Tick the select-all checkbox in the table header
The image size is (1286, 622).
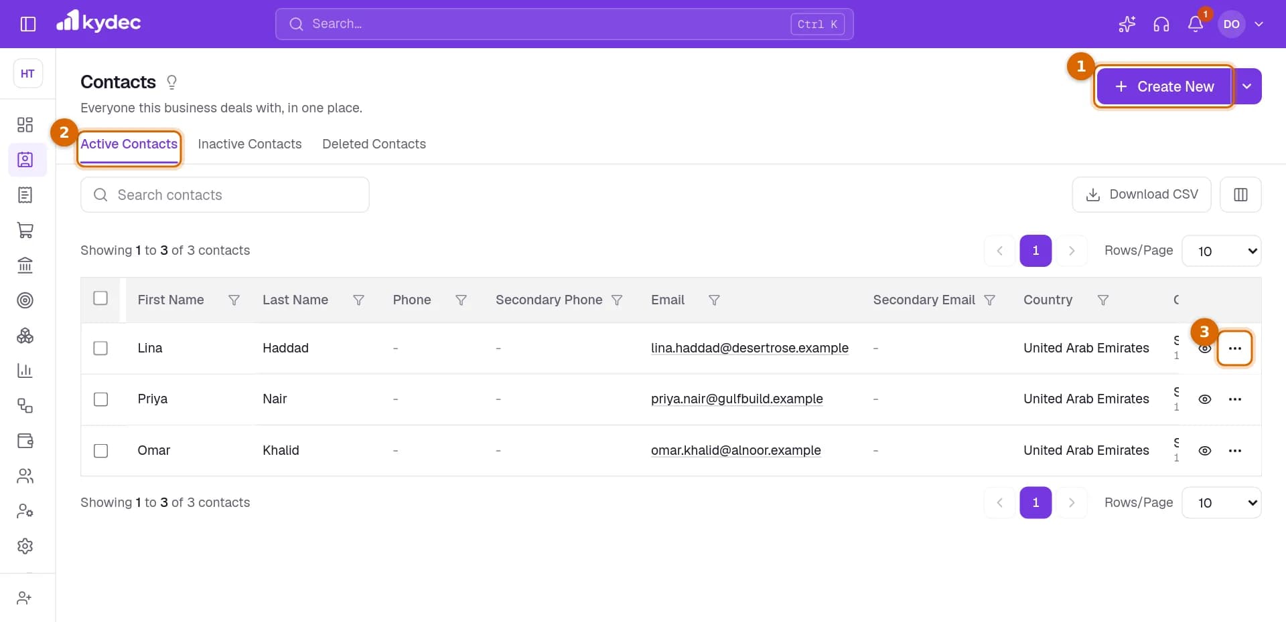click(100, 298)
